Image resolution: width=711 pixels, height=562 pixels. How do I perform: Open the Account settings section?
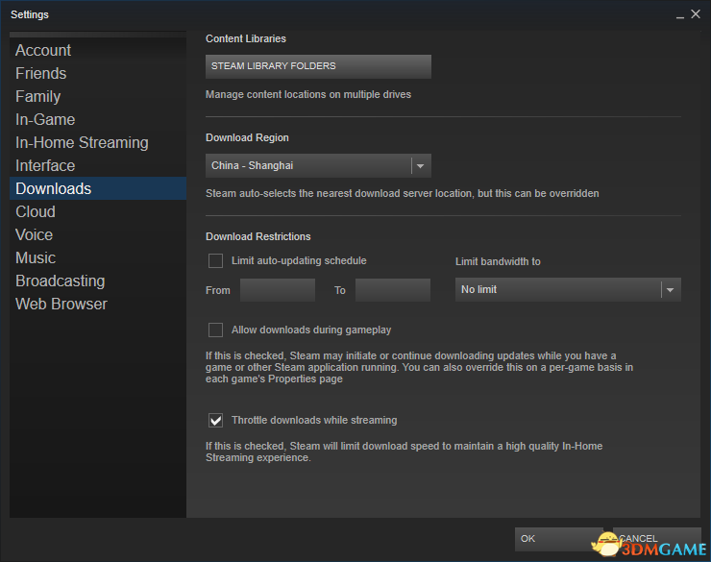(x=98, y=50)
